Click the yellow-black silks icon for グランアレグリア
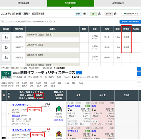 pyautogui.click(x=59, y=134)
